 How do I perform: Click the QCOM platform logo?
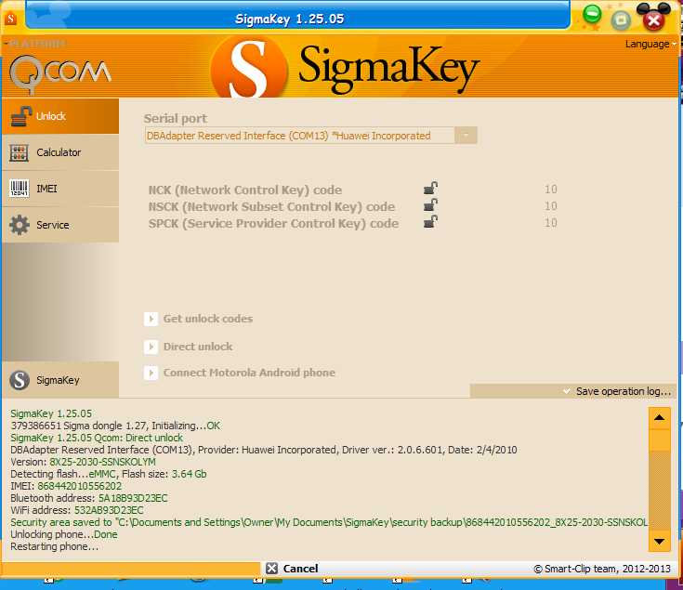60,72
